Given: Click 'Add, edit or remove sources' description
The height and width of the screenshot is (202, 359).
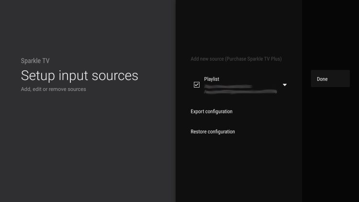Looking at the screenshot, I should click(53, 89).
